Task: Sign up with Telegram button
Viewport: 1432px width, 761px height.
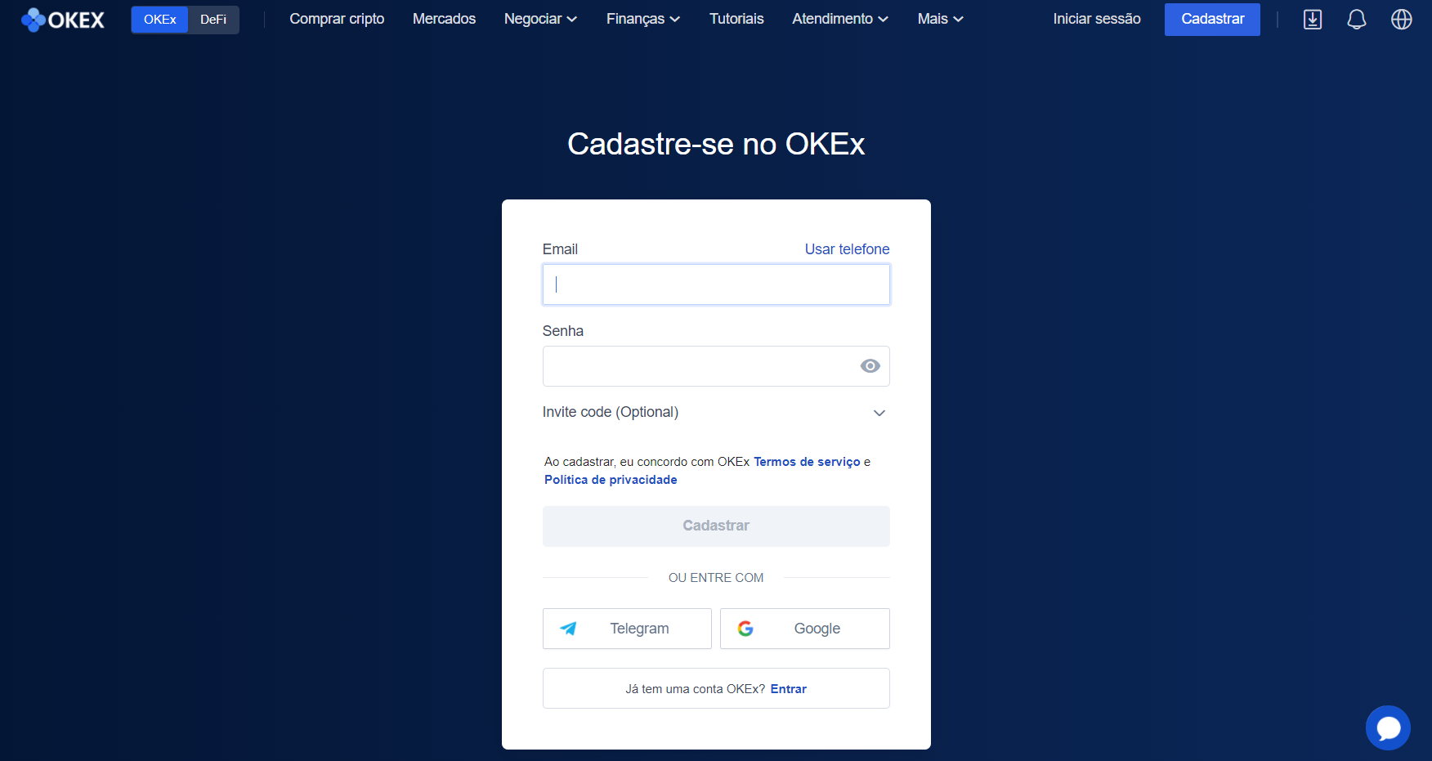Action: click(627, 629)
